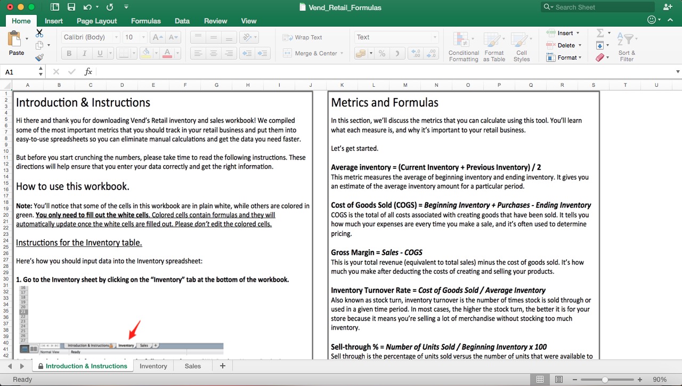Open the Inventory sheet tab
The image size is (682, 386).
click(x=153, y=366)
